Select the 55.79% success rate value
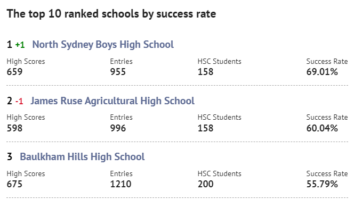Screen dimensions: 354x199 tap(322, 184)
